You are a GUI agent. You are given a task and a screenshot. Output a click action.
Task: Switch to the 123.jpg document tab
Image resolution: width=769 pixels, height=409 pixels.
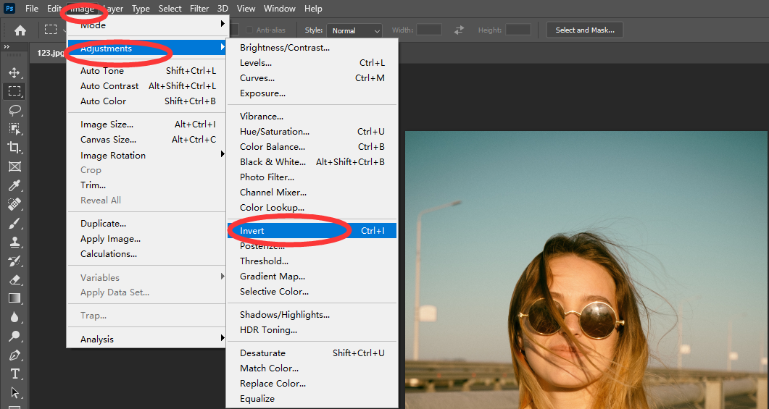pos(51,53)
